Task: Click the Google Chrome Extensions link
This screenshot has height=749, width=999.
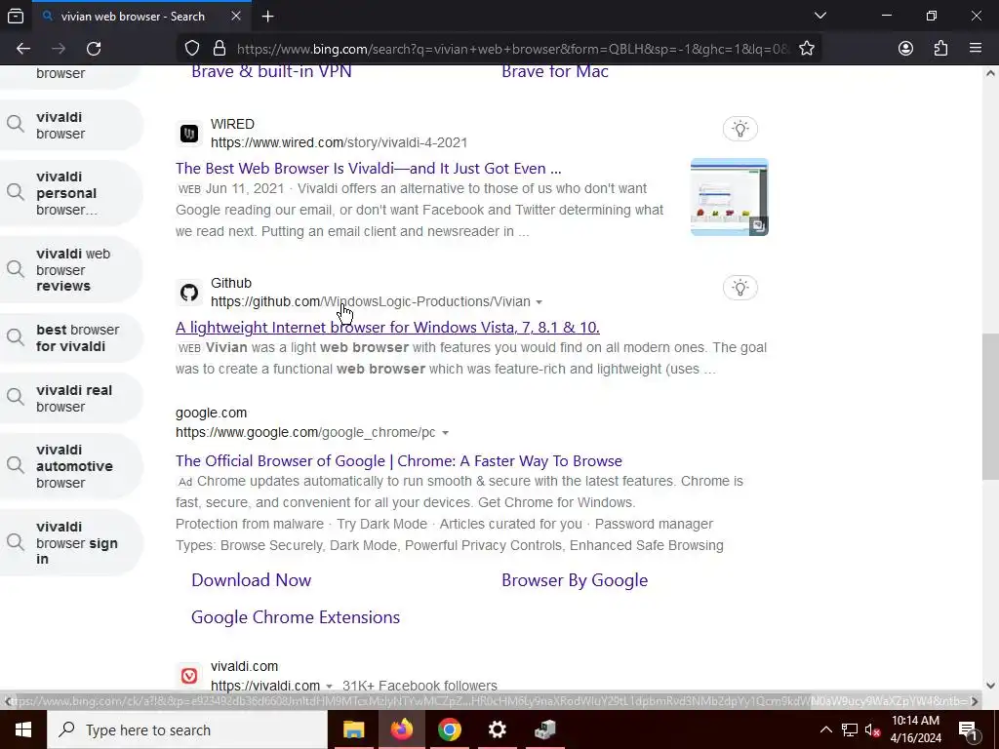Action: point(296,617)
